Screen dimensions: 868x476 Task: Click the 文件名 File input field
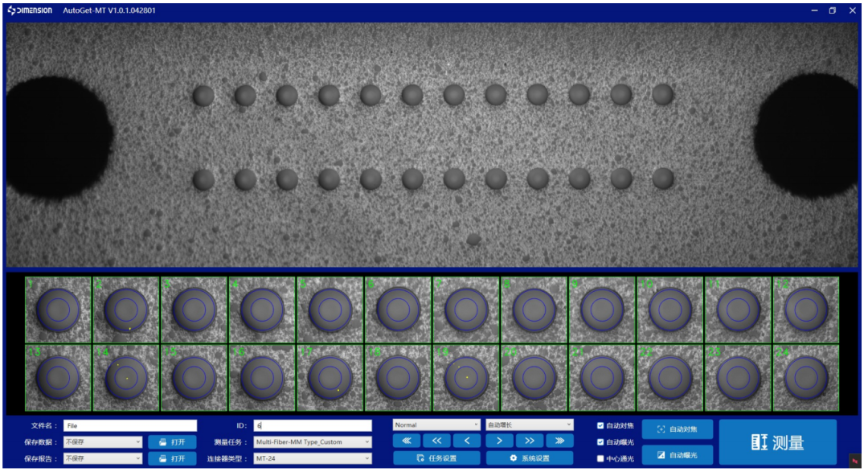point(129,425)
